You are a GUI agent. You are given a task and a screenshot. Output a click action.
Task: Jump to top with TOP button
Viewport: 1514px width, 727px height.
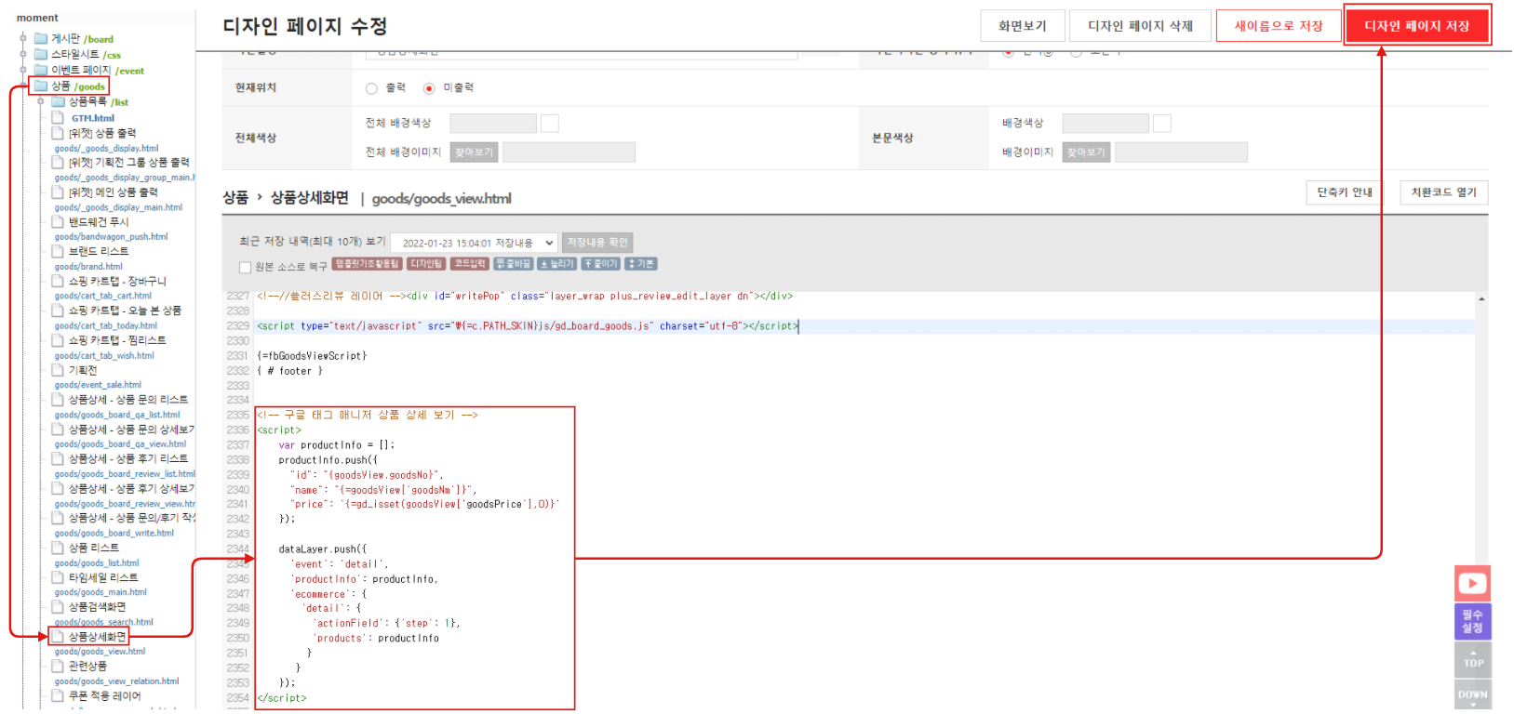click(1472, 659)
